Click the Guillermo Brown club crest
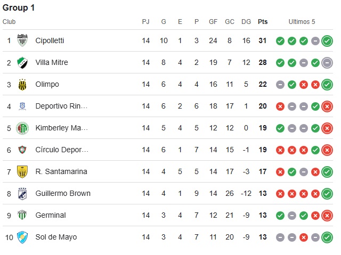Image resolution: width=341 pixels, height=255 pixels. [22, 194]
